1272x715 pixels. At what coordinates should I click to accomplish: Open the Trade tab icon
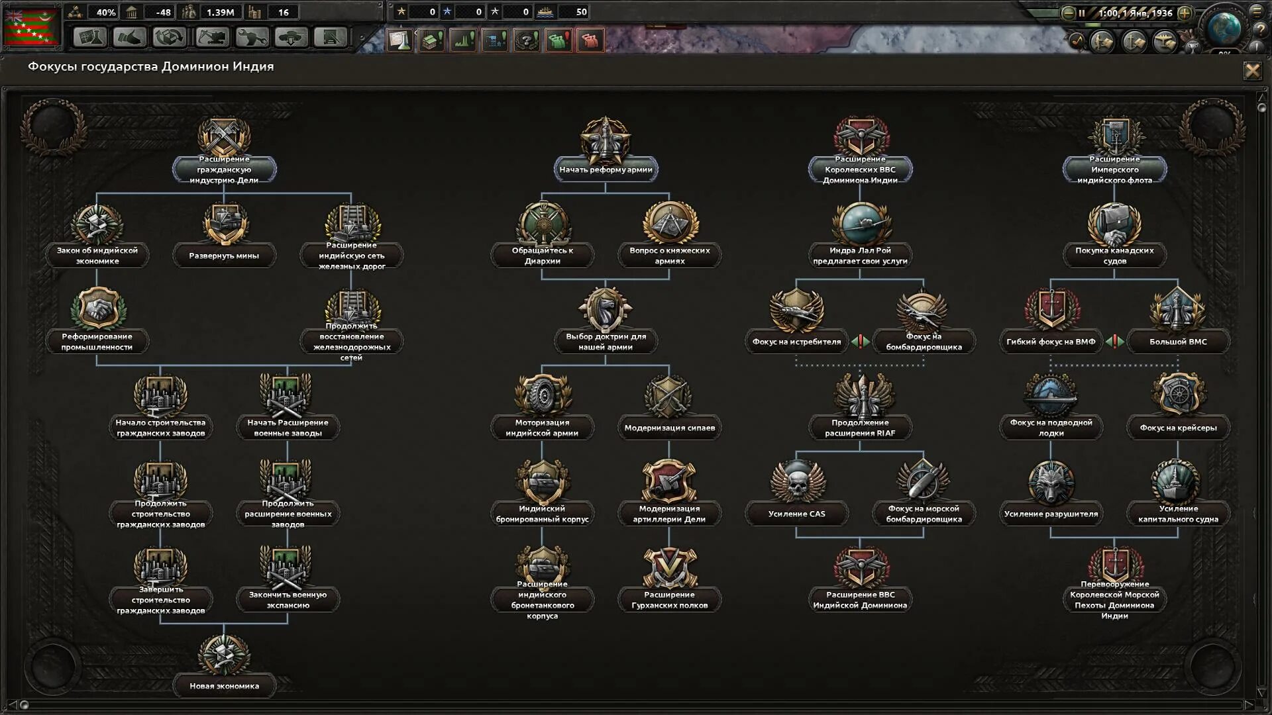[x=170, y=37]
